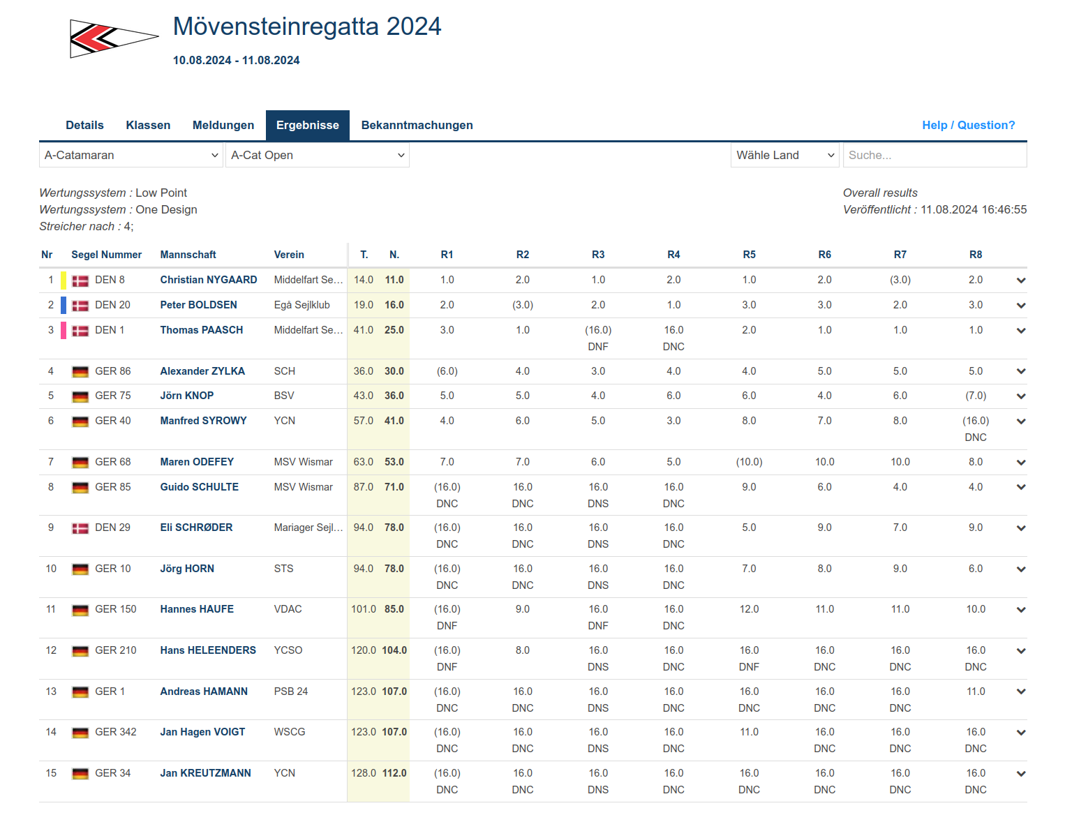Expand Hans HELEENDERS row details
The height and width of the screenshot is (815, 1065).
pos(1021,651)
